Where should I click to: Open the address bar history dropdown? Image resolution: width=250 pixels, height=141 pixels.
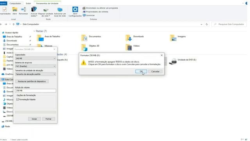pos(202,24)
